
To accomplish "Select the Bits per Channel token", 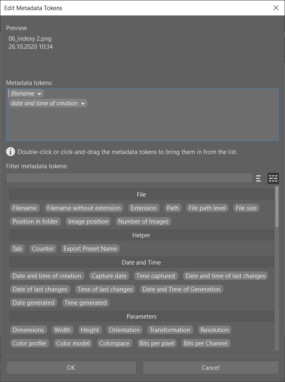I will click(x=206, y=343).
